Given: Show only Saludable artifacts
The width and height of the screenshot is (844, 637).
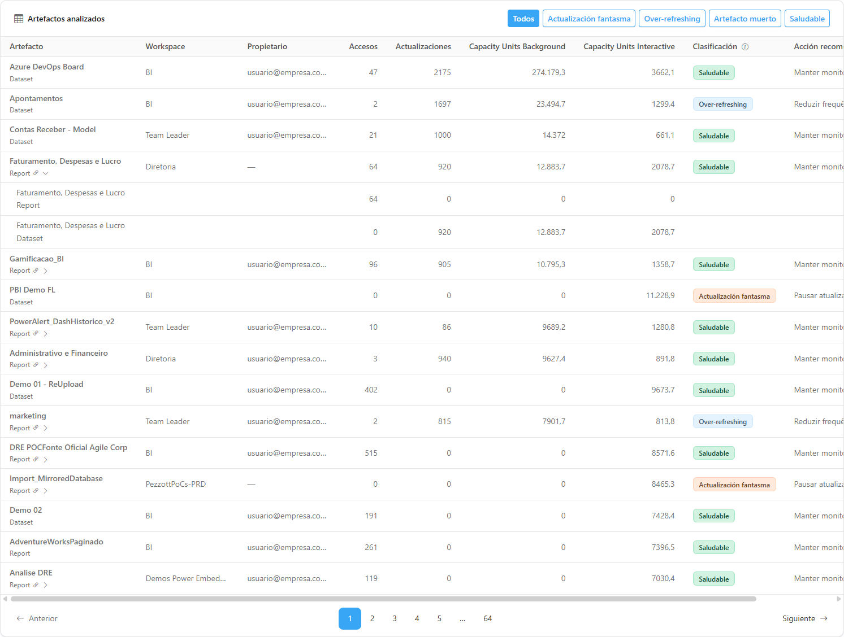Looking at the screenshot, I should tap(807, 19).
